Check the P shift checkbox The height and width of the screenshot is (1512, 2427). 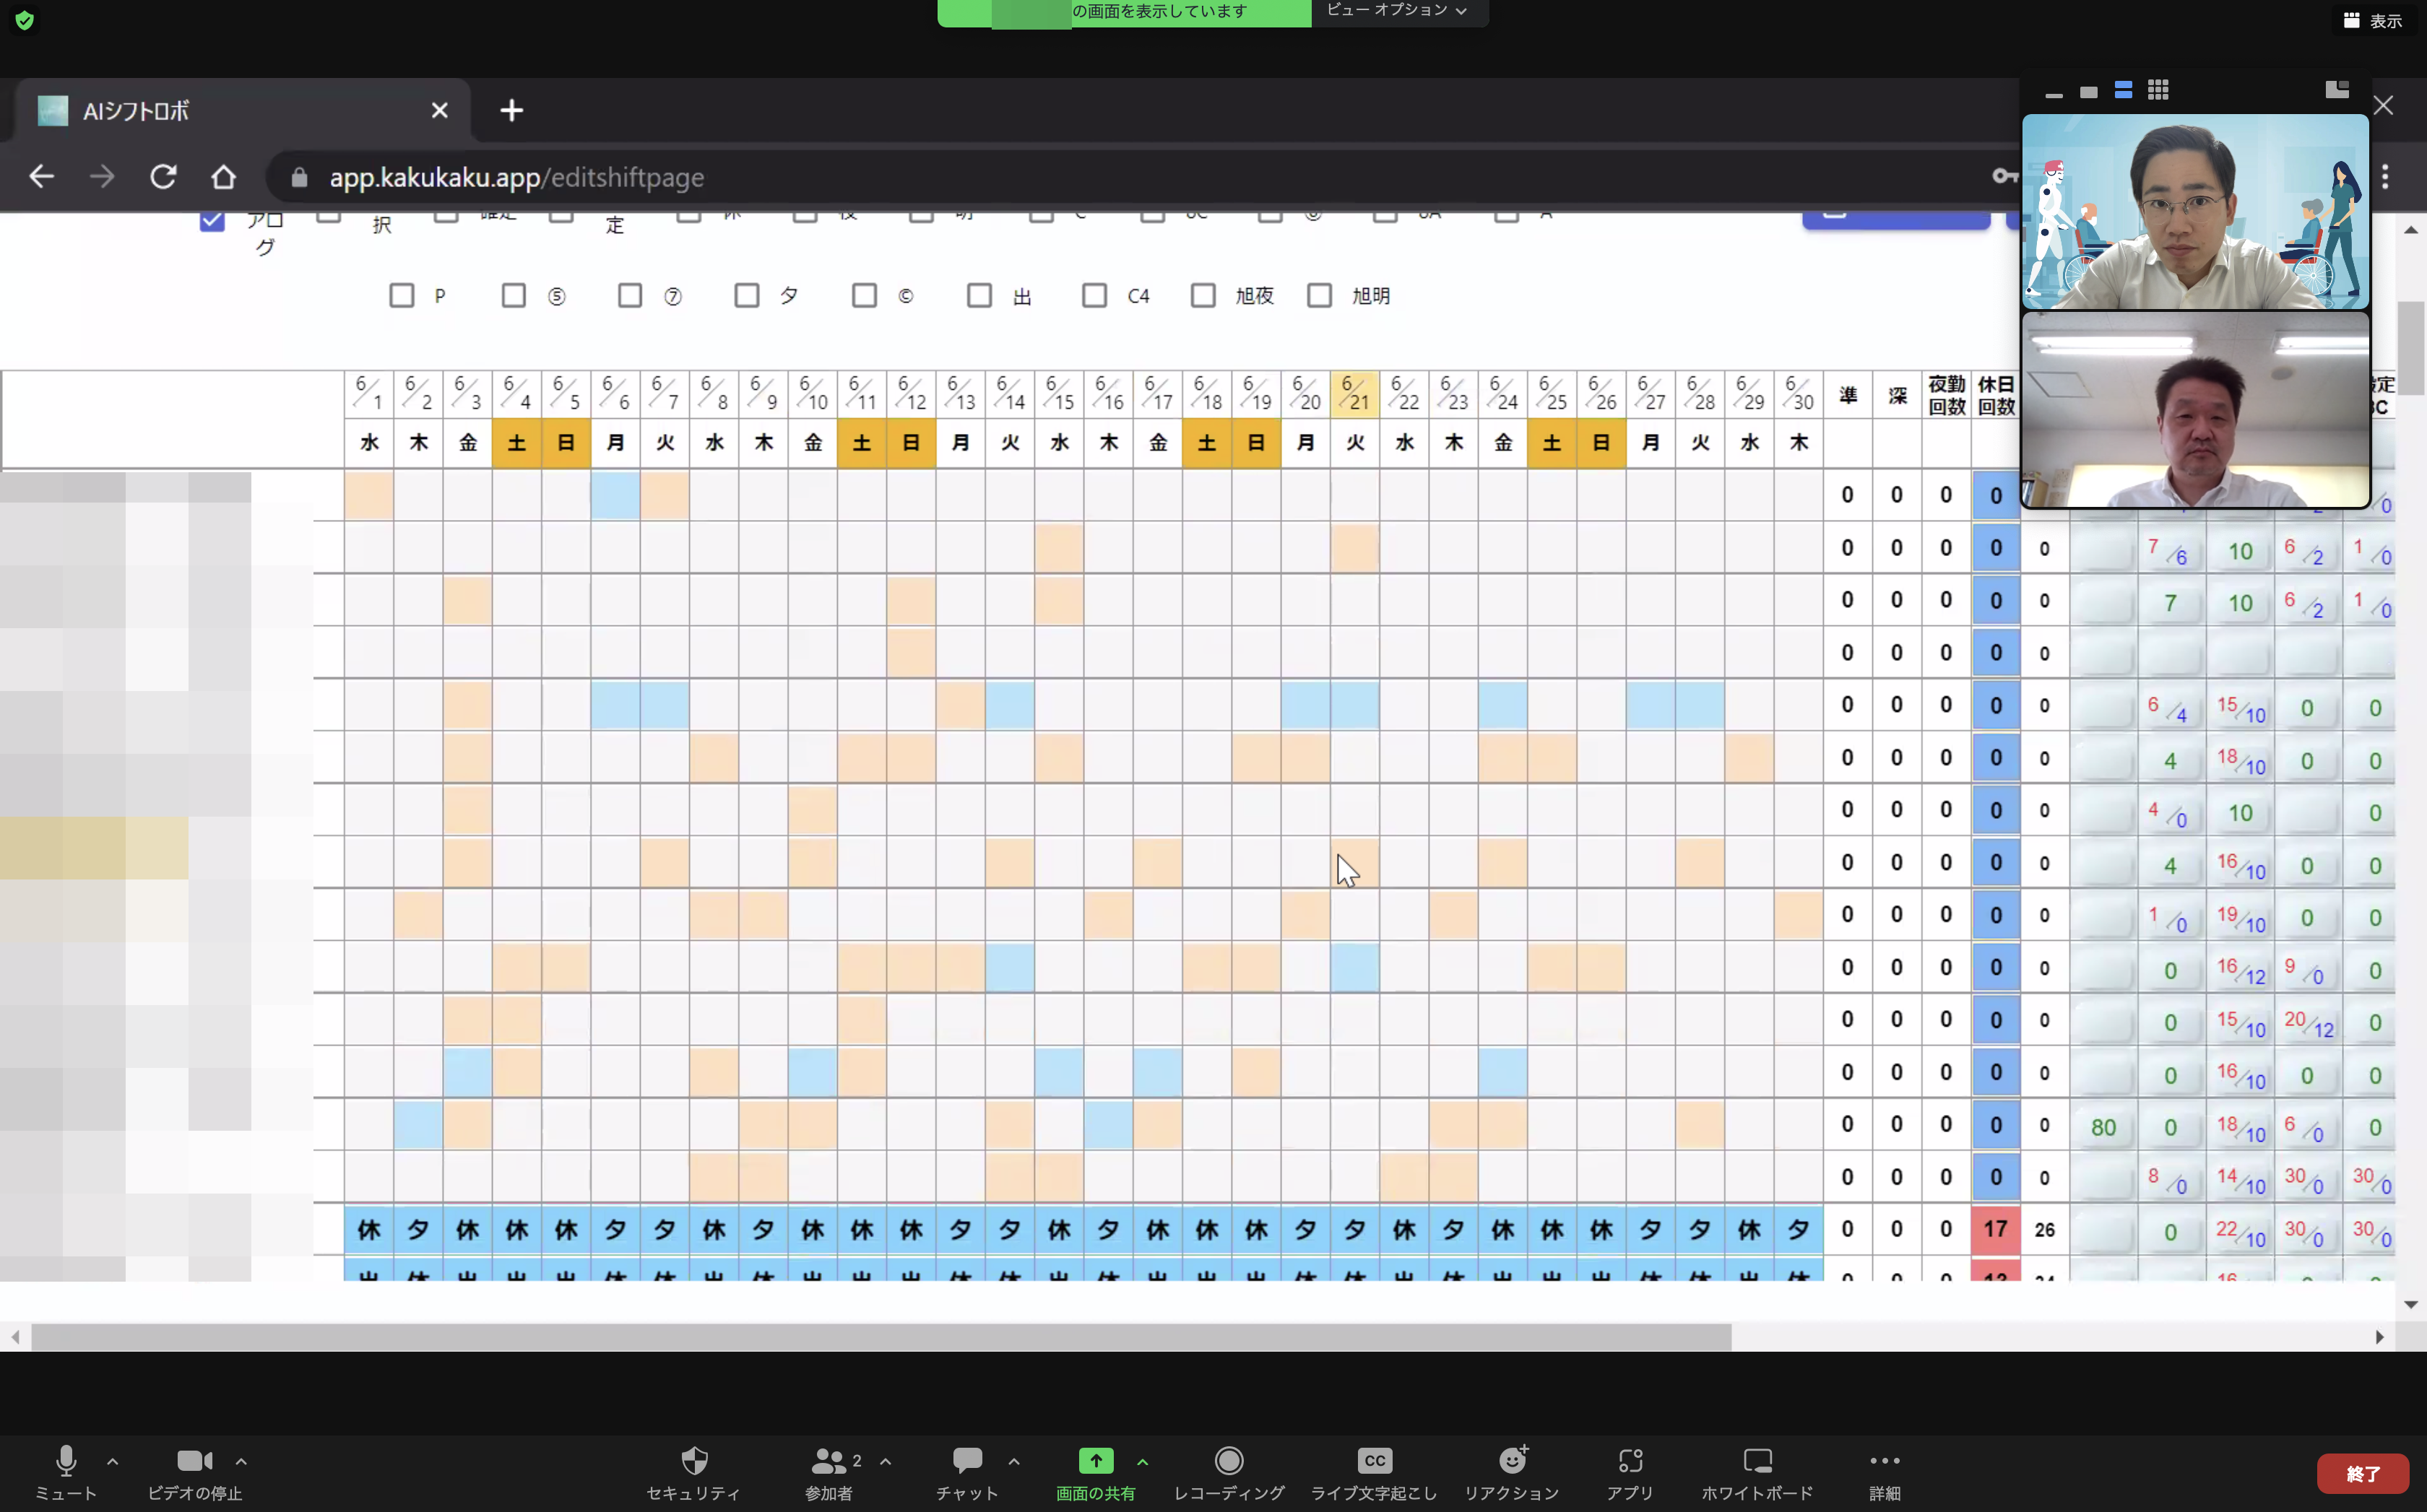click(401, 295)
